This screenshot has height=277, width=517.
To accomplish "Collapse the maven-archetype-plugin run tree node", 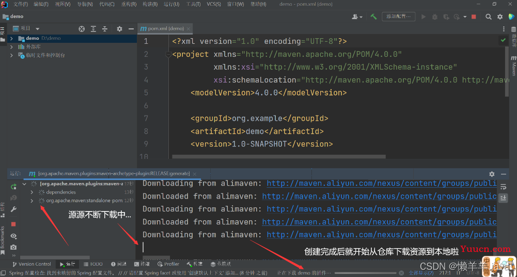I will click(24, 184).
